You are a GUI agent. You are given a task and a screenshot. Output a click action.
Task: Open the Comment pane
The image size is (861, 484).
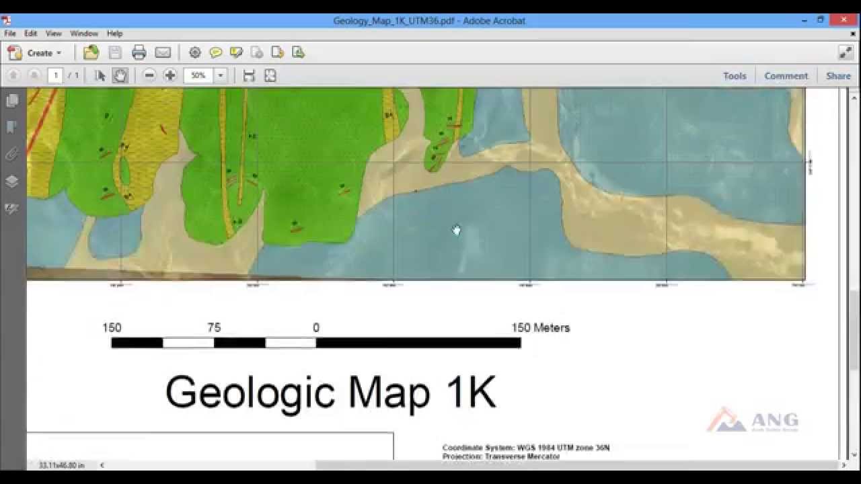pyautogui.click(x=786, y=76)
